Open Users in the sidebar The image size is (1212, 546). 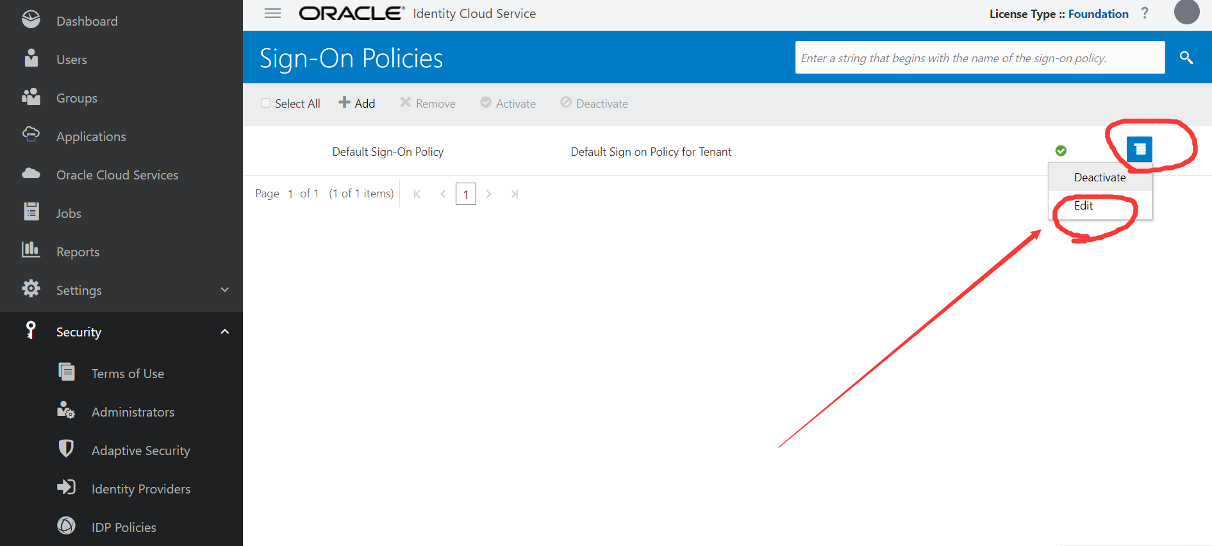pyautogui.click(x=72, y=60)
